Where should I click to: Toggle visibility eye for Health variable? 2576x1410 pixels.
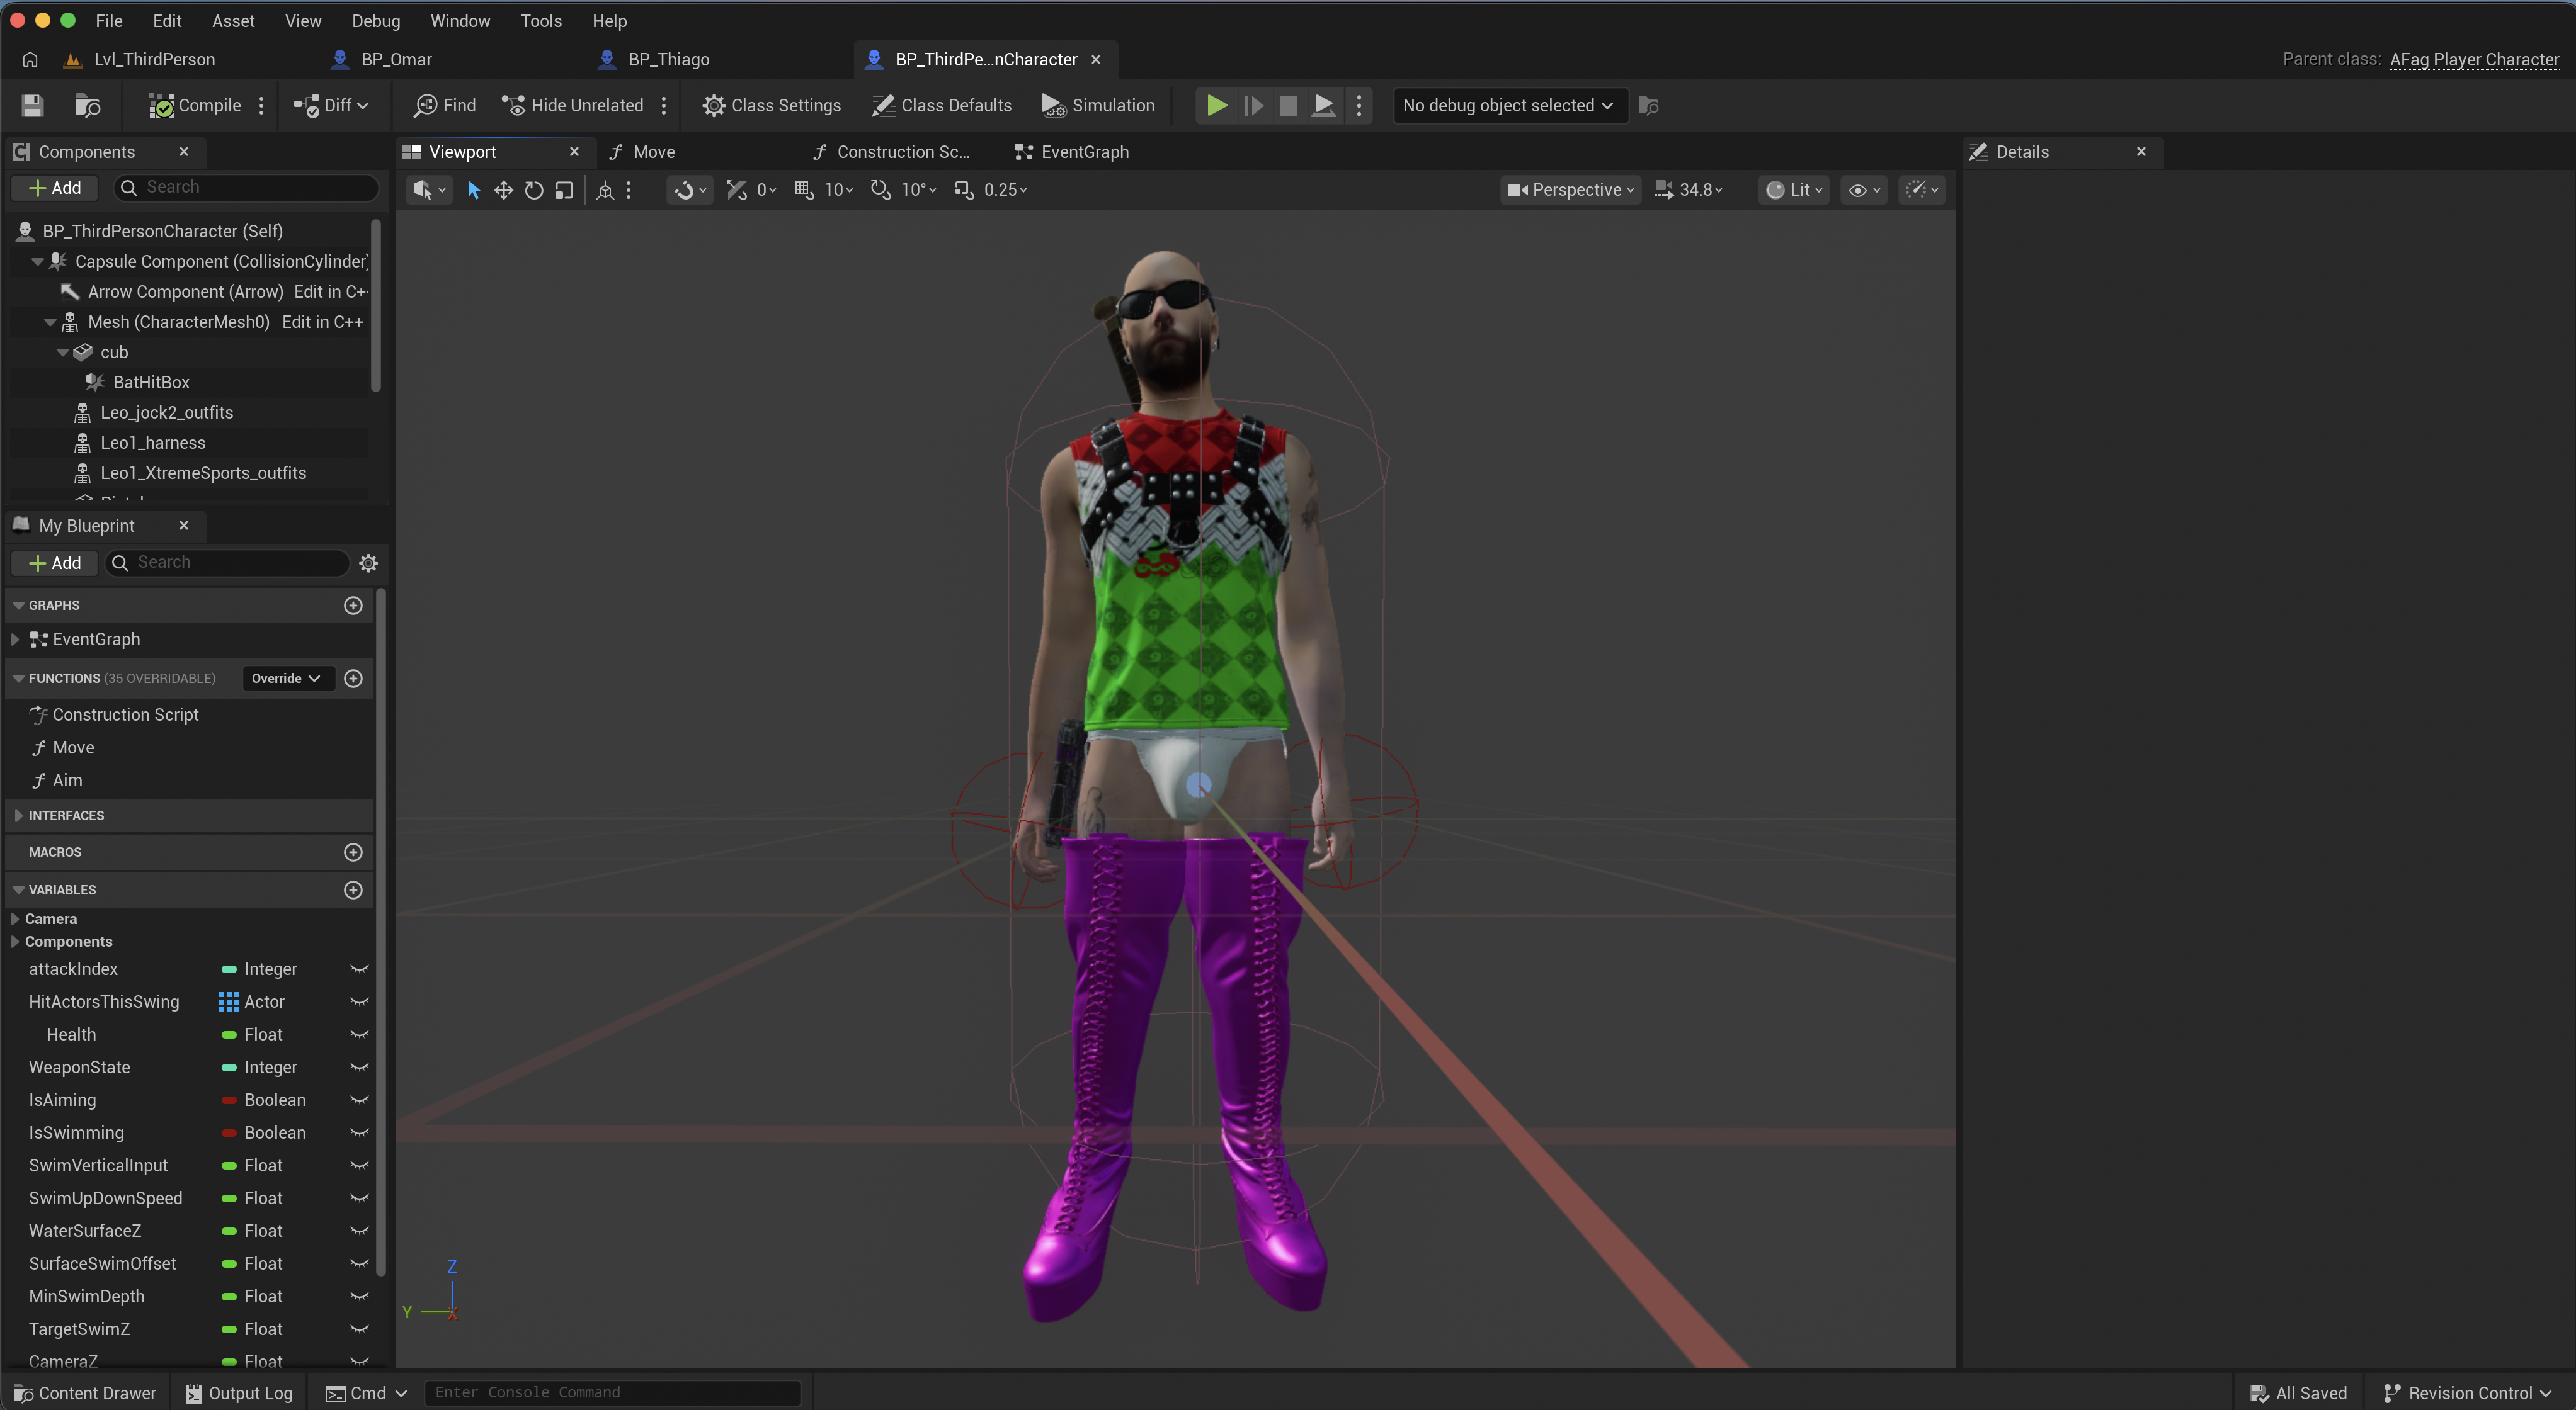359,1034
